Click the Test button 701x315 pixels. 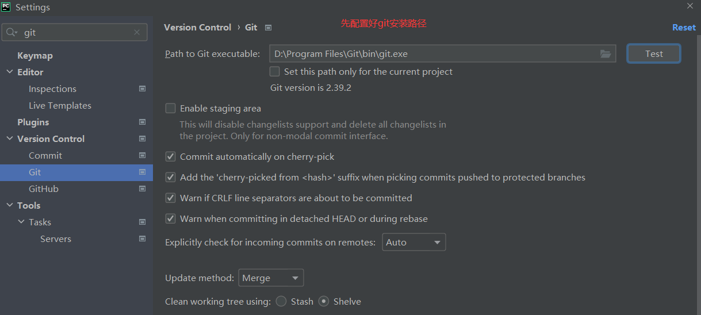(x=654, y=54)
